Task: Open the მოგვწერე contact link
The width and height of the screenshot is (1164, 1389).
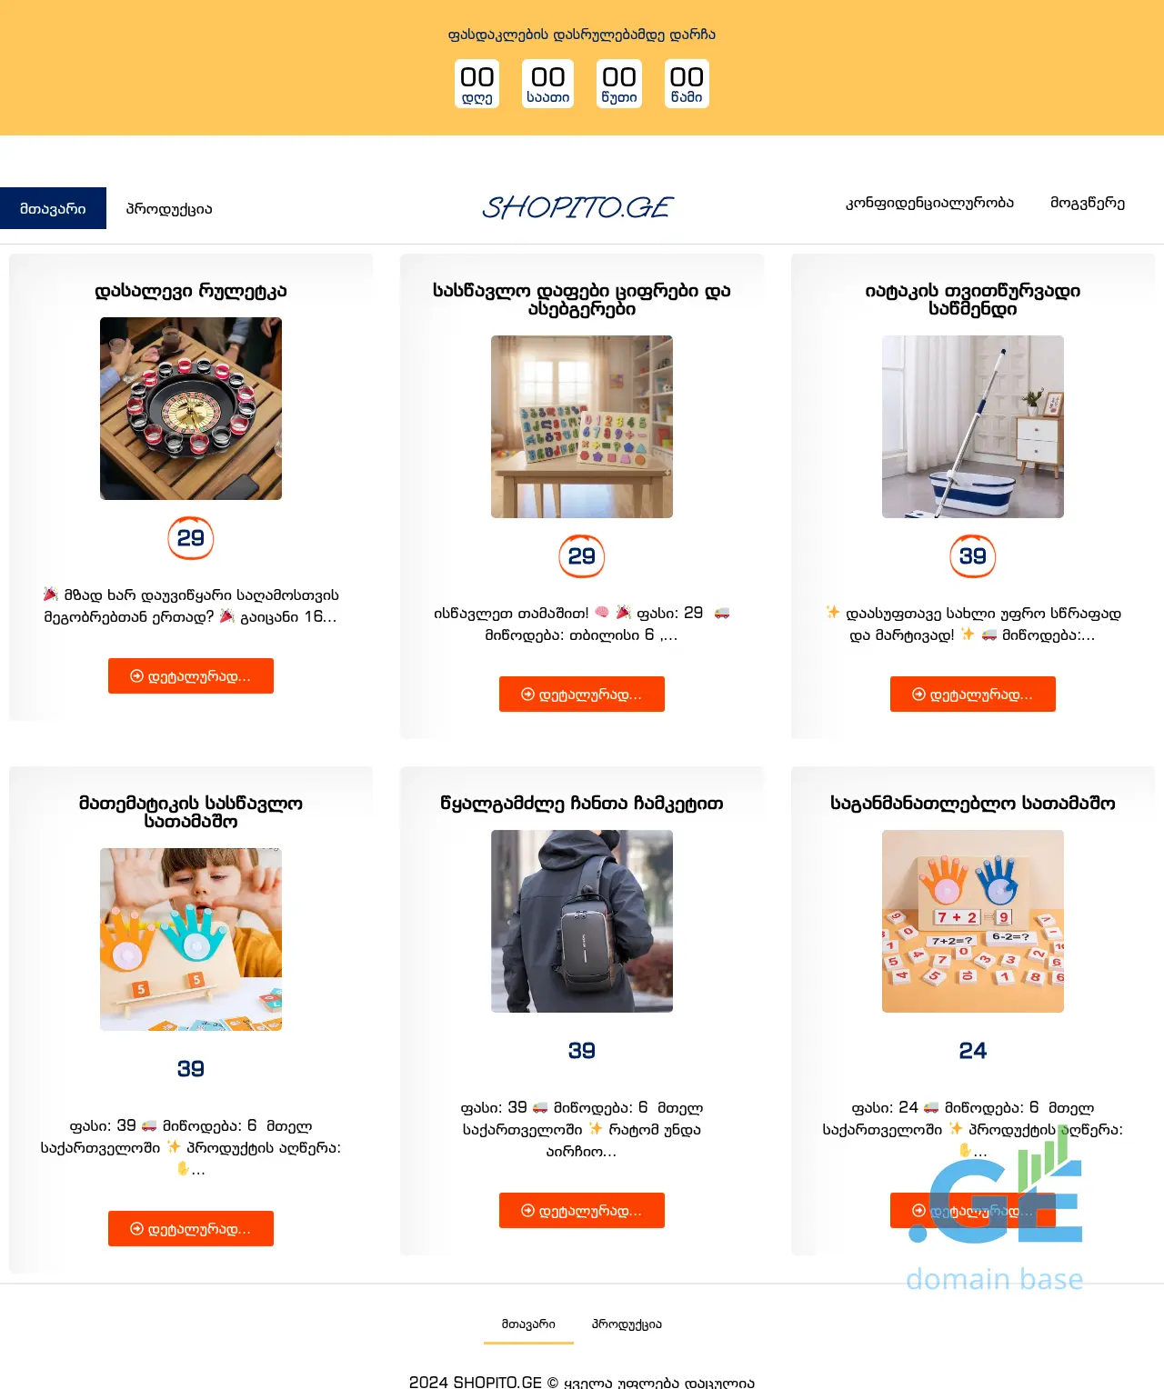Action: tap(1088, 203)
